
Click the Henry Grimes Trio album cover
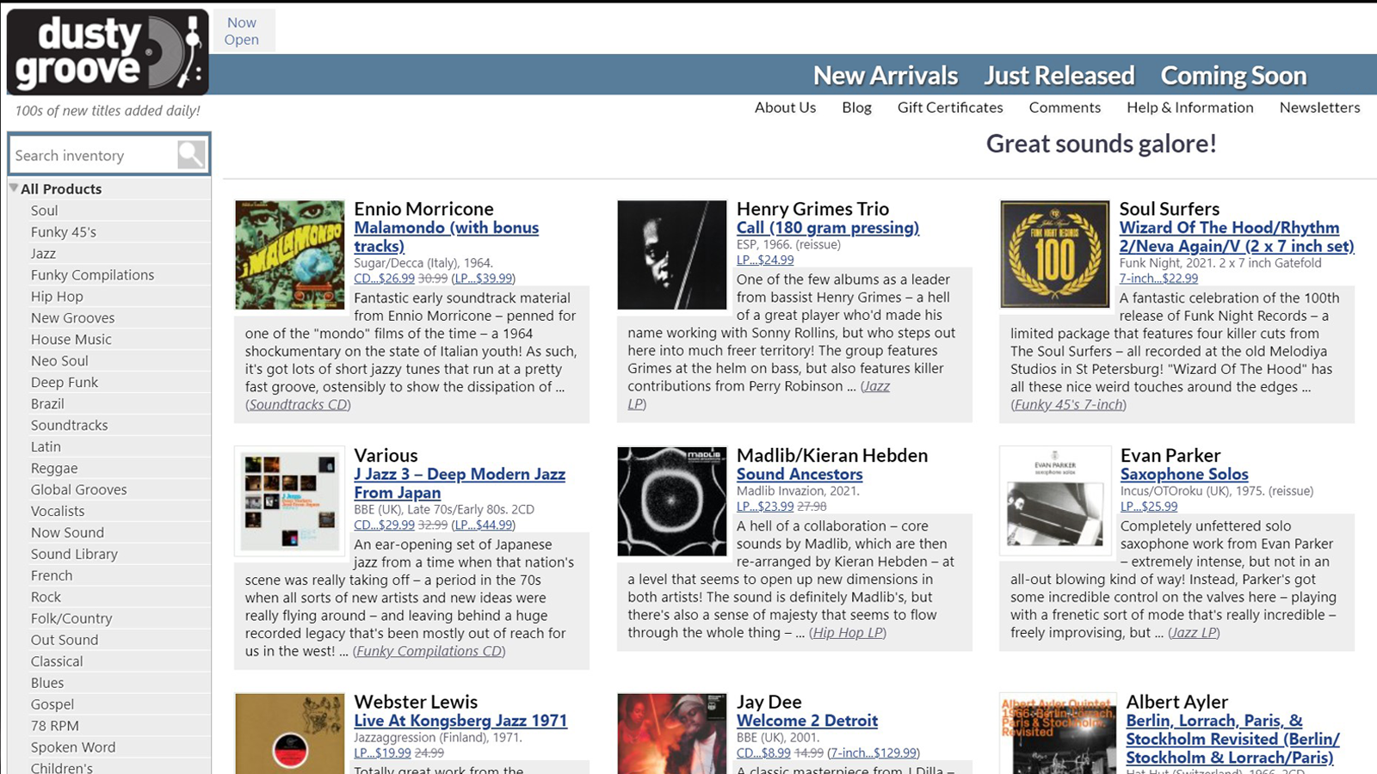[671, 253]
